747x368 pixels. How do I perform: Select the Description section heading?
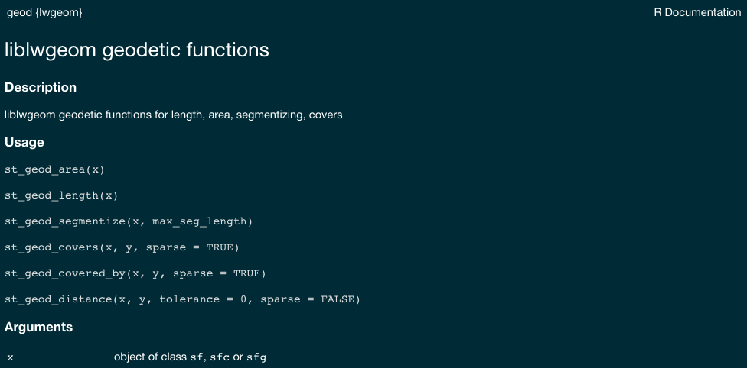[41, 88]
